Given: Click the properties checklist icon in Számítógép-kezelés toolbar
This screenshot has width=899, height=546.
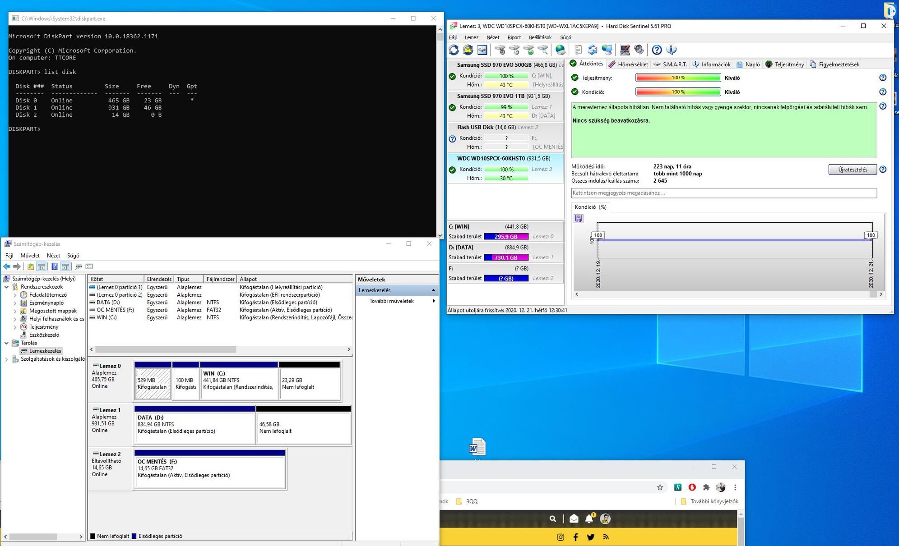Looking at the screenshot, I should coord(89,267).
